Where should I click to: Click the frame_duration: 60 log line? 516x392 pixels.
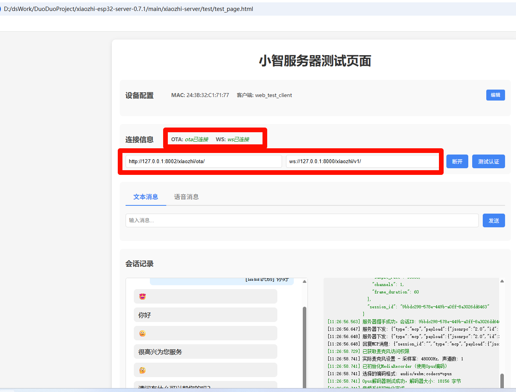tap(396, 292)
